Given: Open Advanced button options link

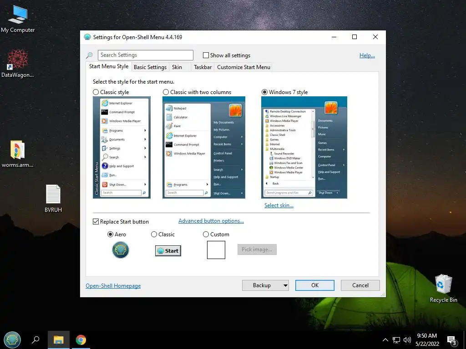Looking at the screenshot, I should tap(211, 221).
